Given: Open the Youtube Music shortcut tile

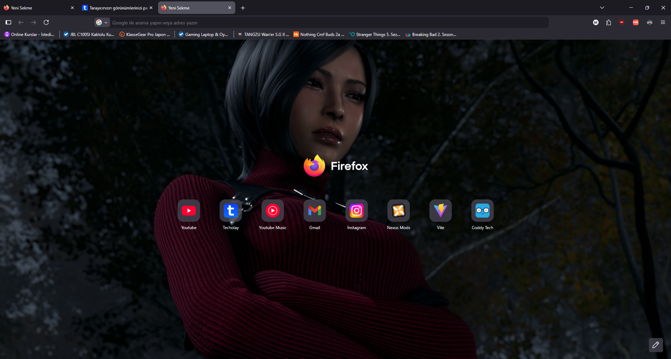Looking at the screenshot, I should pyautogui.click(x=273, y=211).
